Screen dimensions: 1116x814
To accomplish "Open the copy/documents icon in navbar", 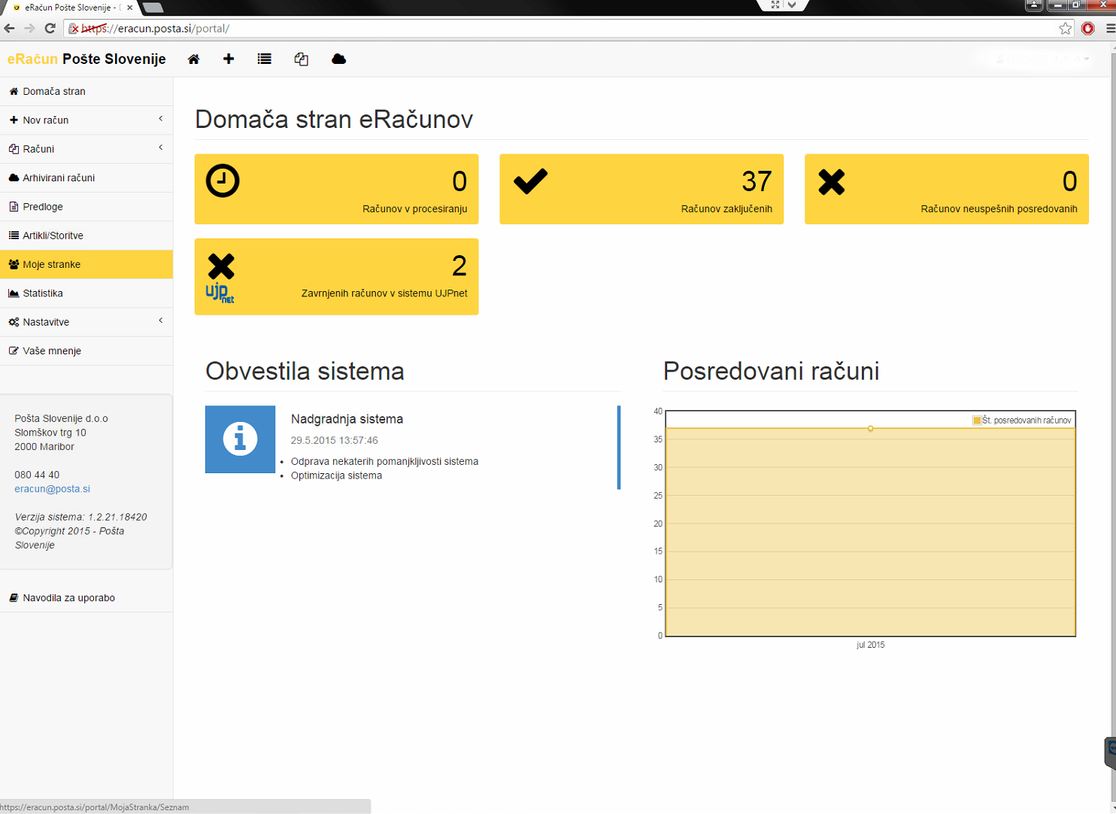I will 301,59.
